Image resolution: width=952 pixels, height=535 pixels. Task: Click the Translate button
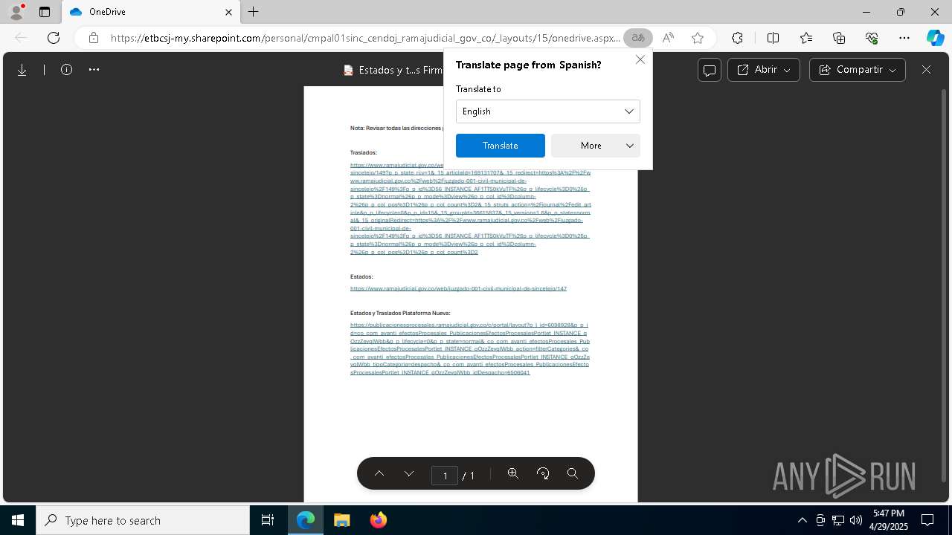pyautogui.click(x=501, y=146)
